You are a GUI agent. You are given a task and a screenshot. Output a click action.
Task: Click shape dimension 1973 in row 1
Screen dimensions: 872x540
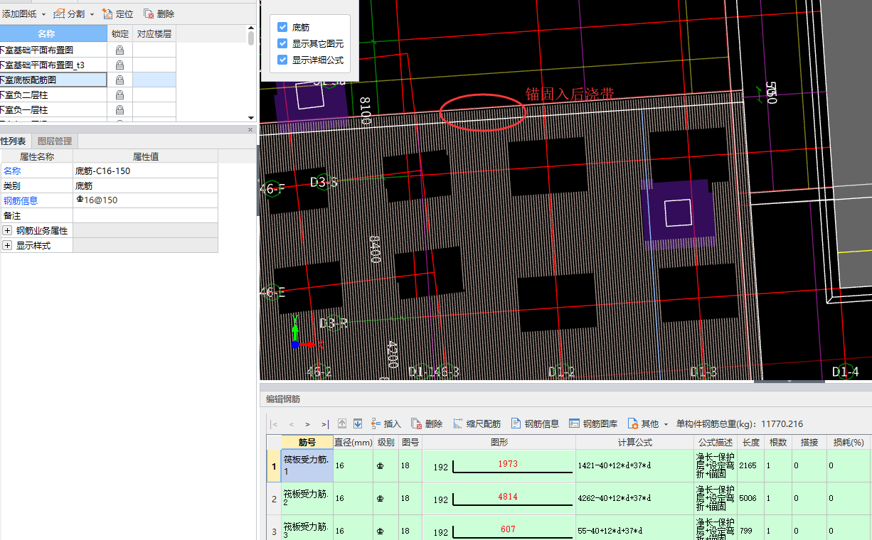(x=508, y=464)
